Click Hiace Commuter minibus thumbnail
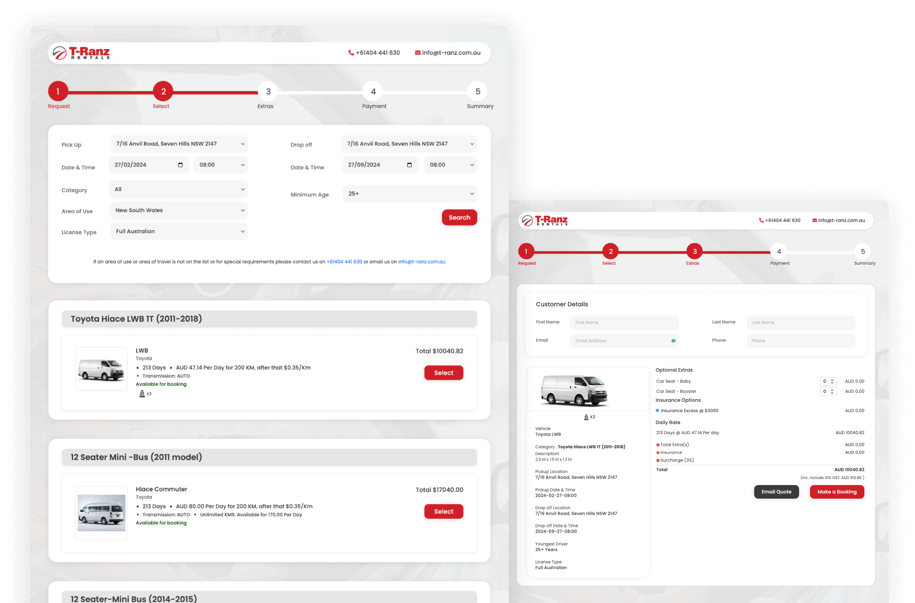 (101, 513)
